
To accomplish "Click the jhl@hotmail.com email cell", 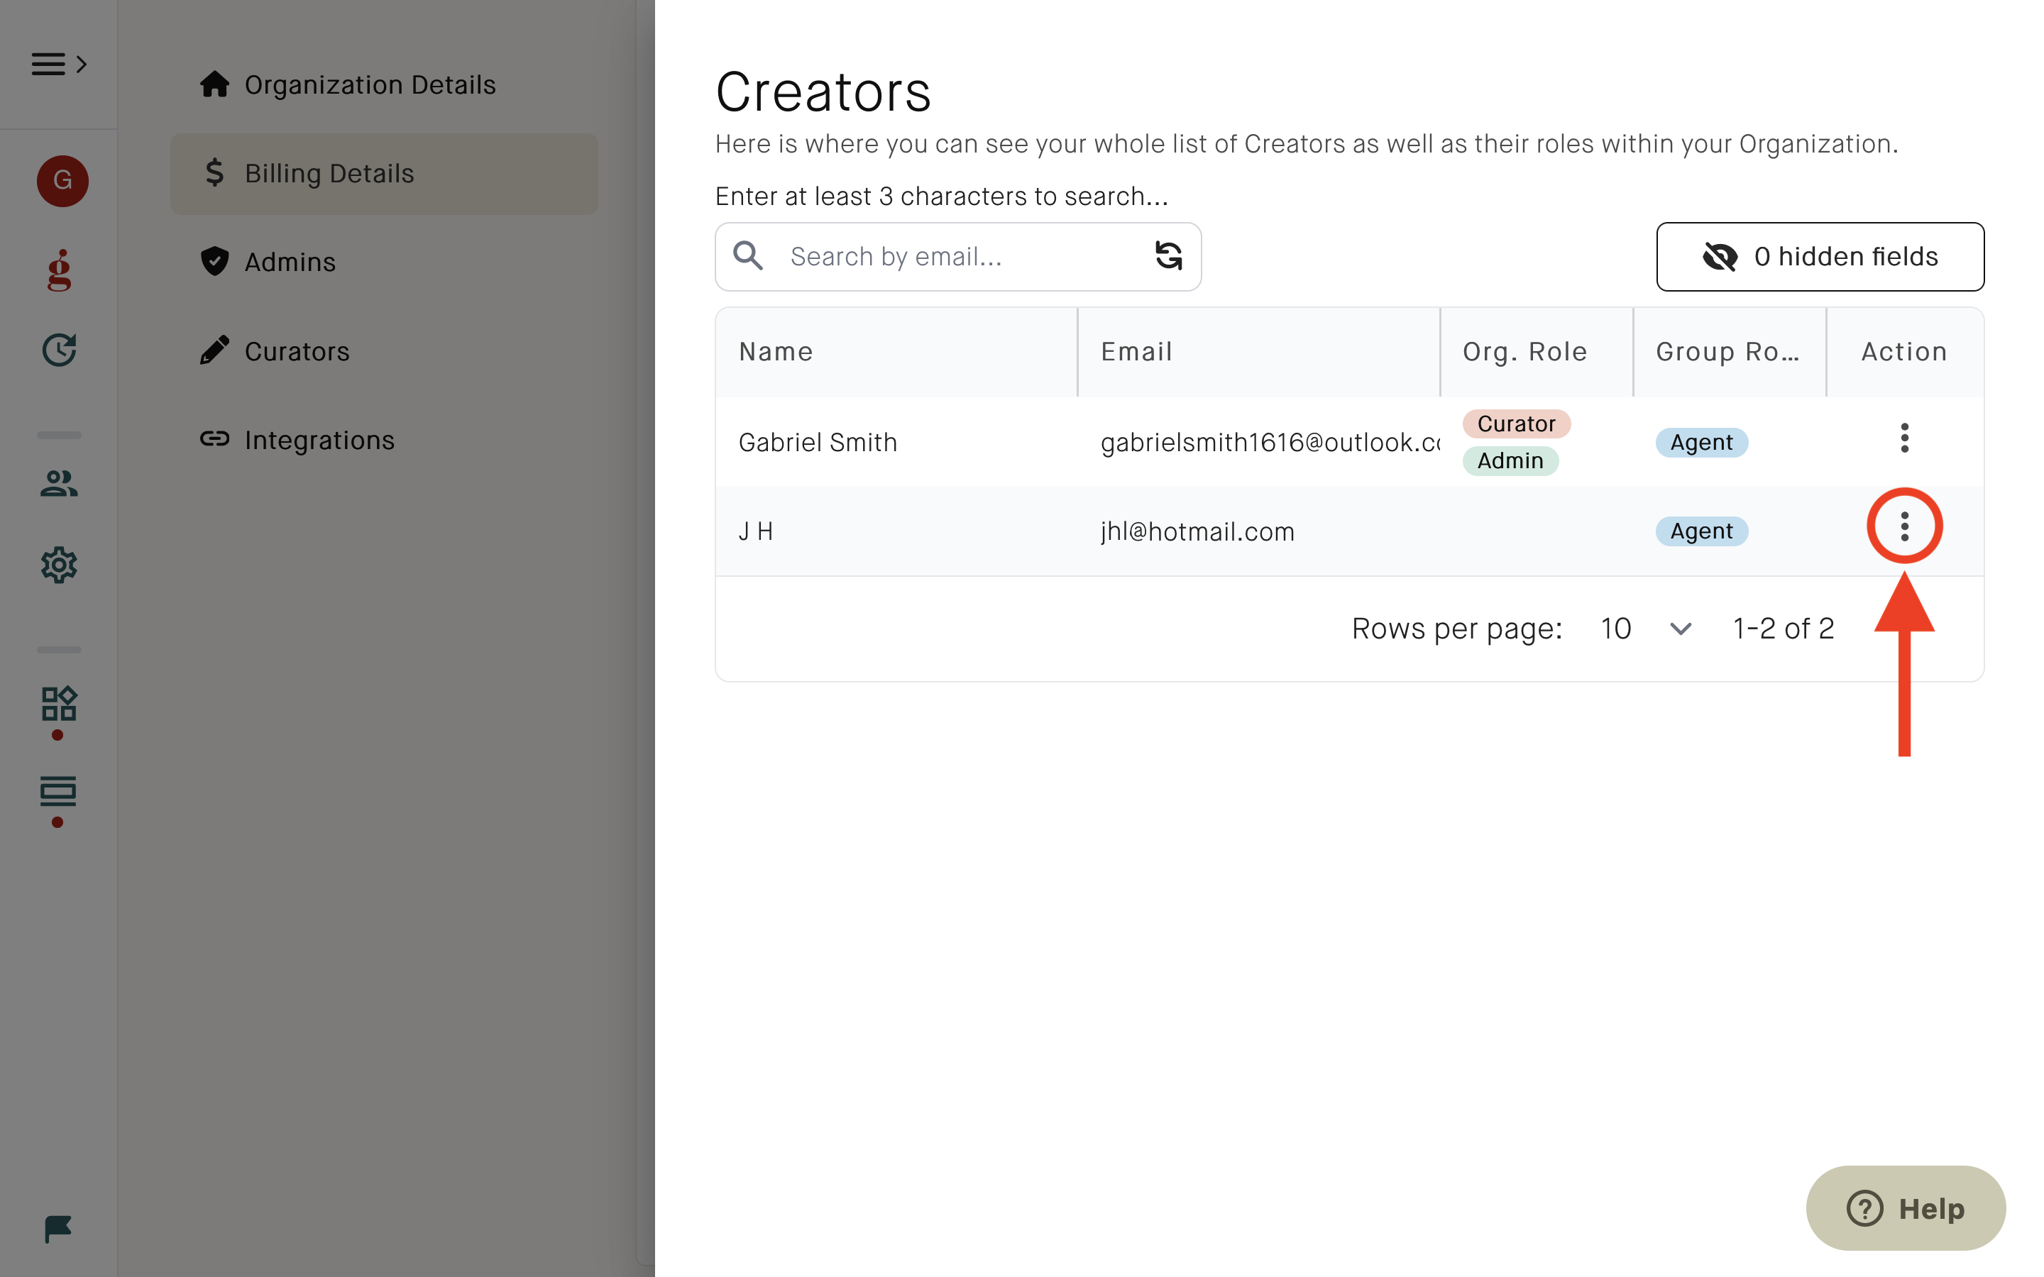I will (x=1258, y=531).
